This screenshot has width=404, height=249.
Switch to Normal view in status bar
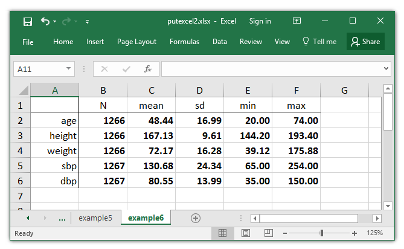pos(222,233)
